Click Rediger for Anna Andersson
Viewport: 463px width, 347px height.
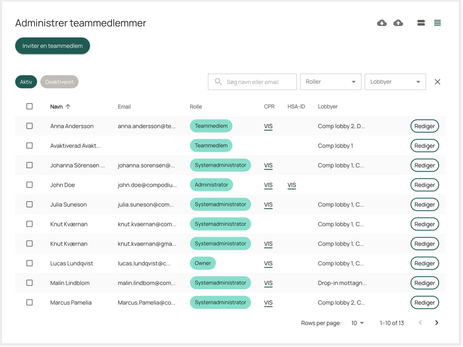point(424,126)
